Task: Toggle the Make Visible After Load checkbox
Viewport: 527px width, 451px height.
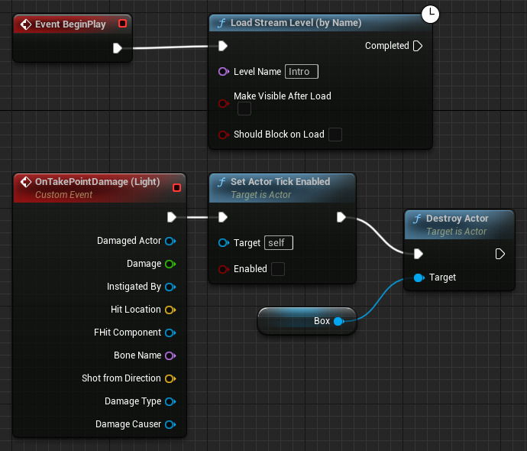Action: 244,109
